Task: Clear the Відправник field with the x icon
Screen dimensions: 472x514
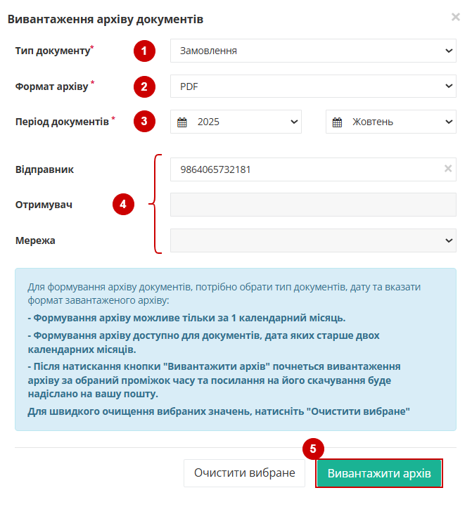Action: [448, 169]
